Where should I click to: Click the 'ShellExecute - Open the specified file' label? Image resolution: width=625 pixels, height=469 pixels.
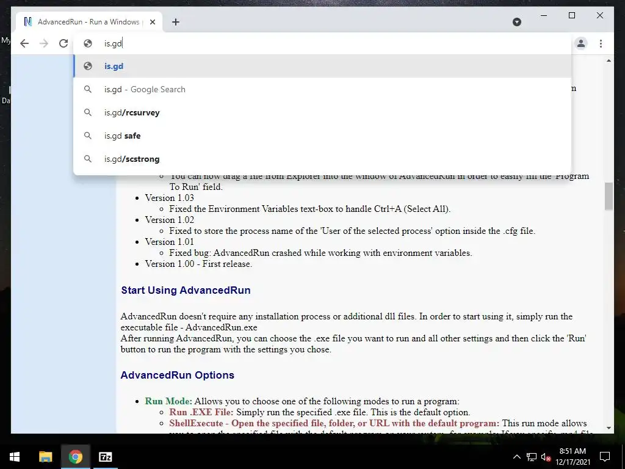click(x=334, y=423)
